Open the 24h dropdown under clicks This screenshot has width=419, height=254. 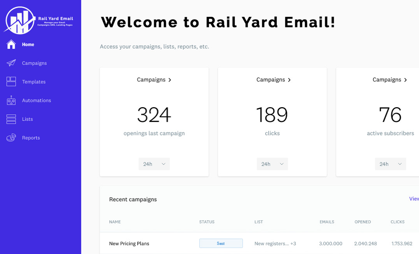pos(272,164)
